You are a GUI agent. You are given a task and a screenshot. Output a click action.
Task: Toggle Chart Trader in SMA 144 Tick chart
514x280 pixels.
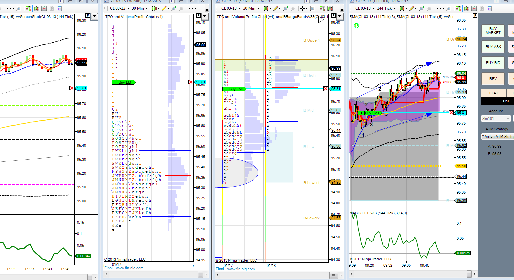point(459,8)
